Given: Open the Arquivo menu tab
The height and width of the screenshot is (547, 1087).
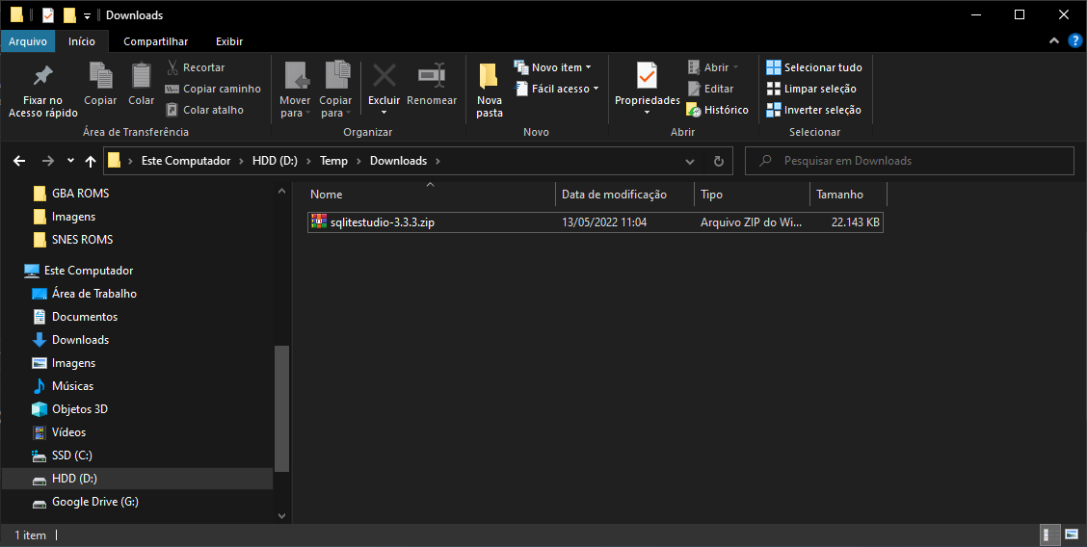Looking at the screenshot, I should [x=28, y=41].
